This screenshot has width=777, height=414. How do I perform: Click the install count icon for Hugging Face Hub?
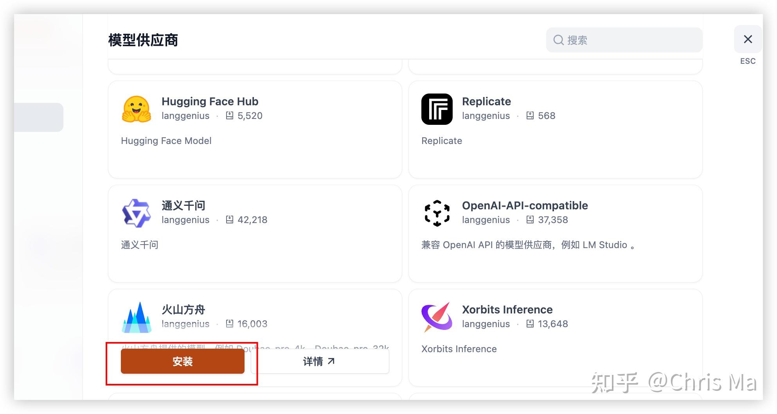point(230,116)
